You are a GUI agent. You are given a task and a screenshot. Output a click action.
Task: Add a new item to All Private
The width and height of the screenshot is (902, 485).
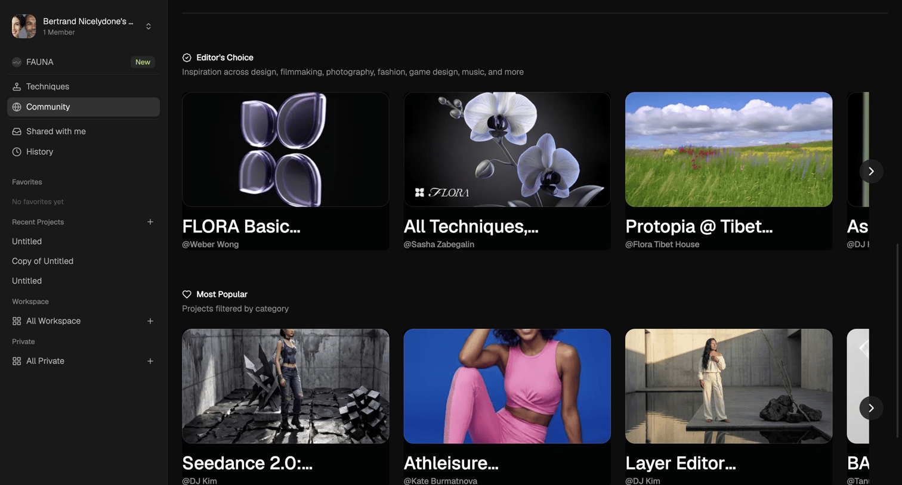(150, 361)
